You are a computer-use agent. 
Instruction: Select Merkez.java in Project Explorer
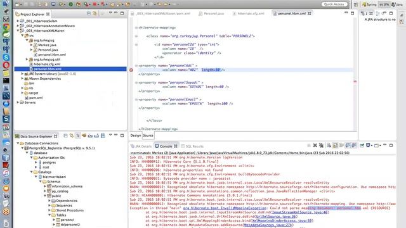point(47,45)
